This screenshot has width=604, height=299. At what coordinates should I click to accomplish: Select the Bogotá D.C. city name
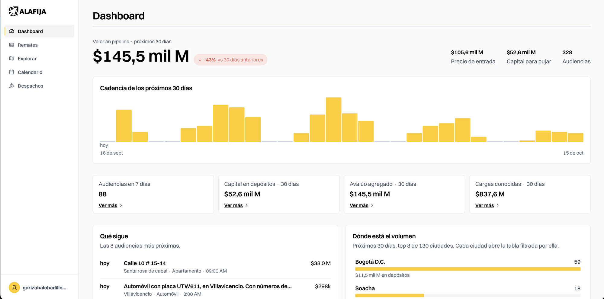click(370, 262)
